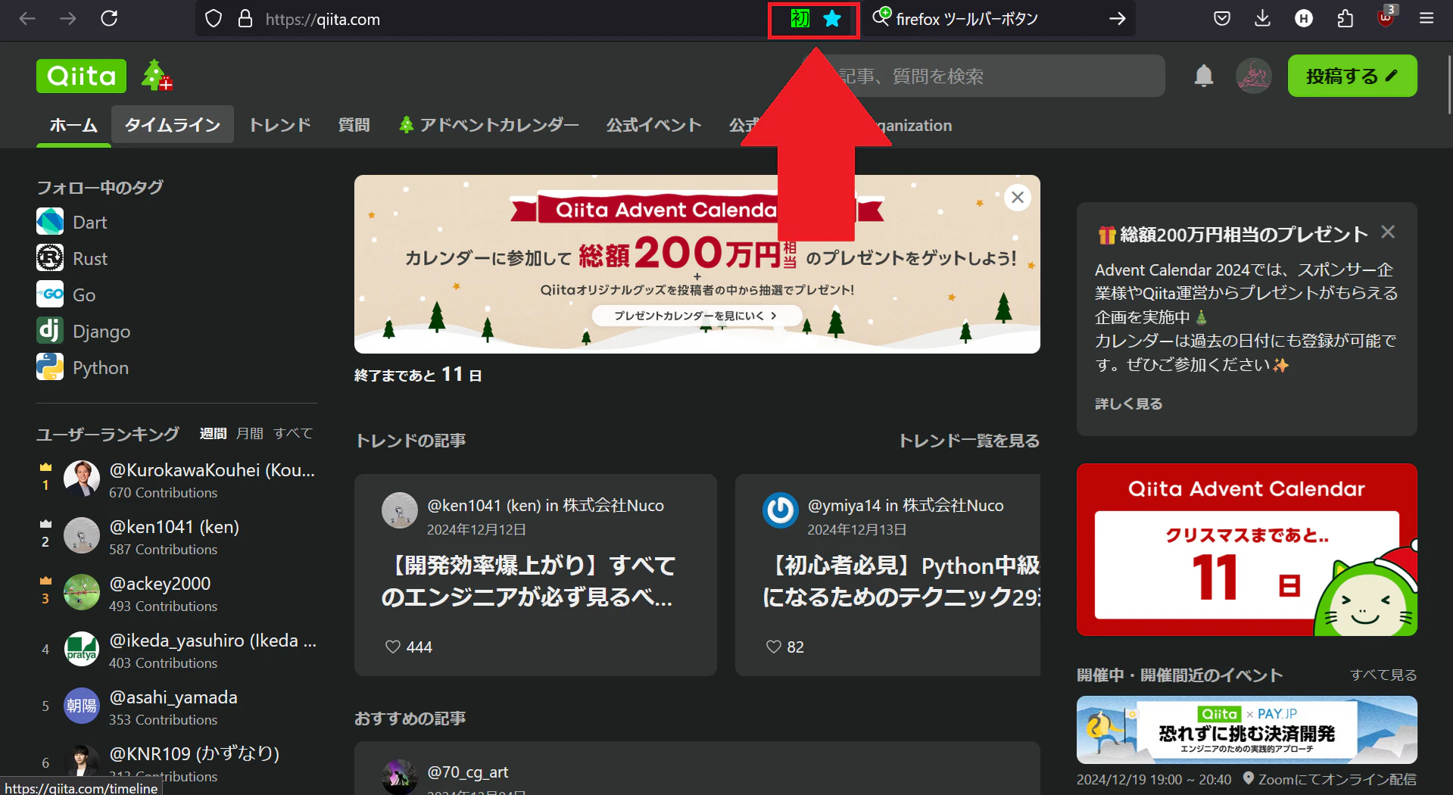Open the 【開発効率爆上がり】 article title

click(x=528, y=581)
